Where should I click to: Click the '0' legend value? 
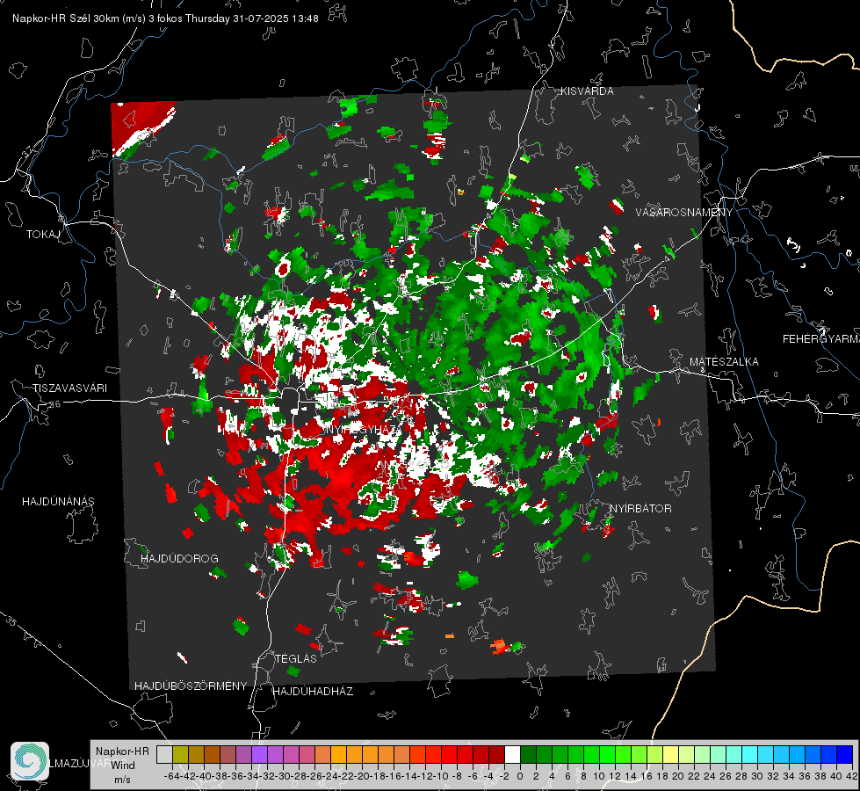tap(520, 777)
